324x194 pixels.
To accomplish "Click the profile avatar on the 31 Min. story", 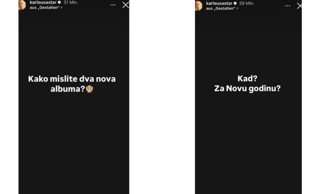I will (22, 5).
